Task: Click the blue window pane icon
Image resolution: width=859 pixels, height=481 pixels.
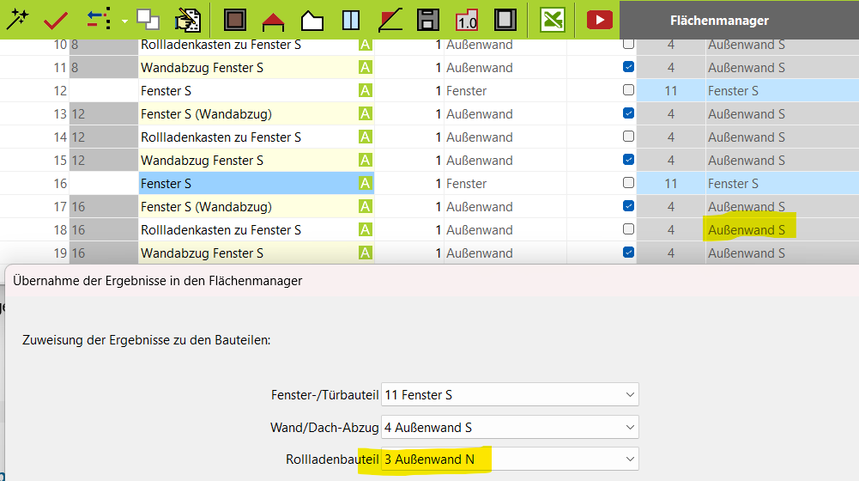Action: tap(350, 20)
